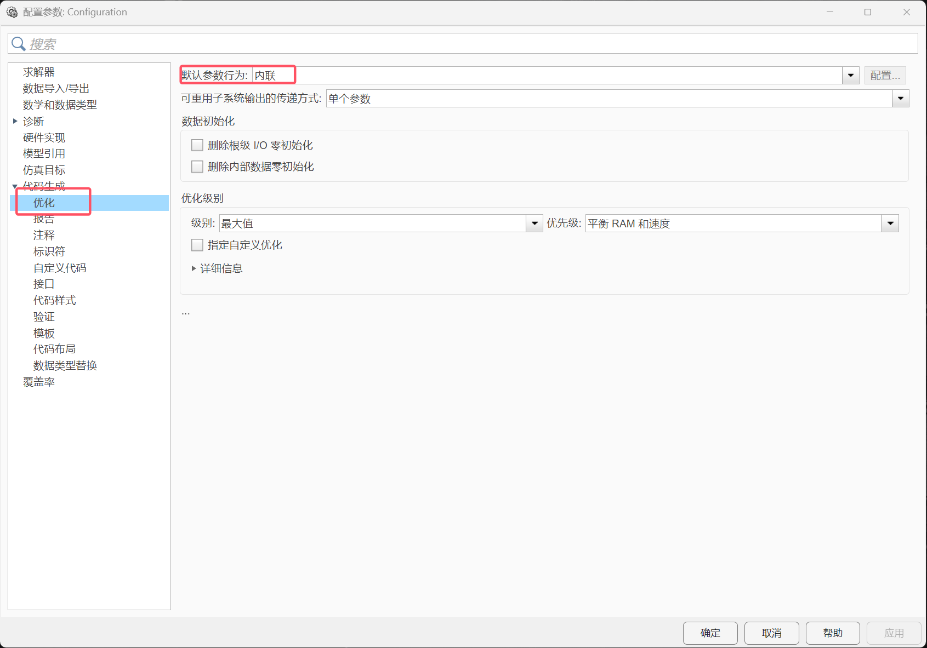Viewport: 927px width, 648px height.
Task: Open the 默认参数行为 dropdown
Action: [x=850, y=75]
